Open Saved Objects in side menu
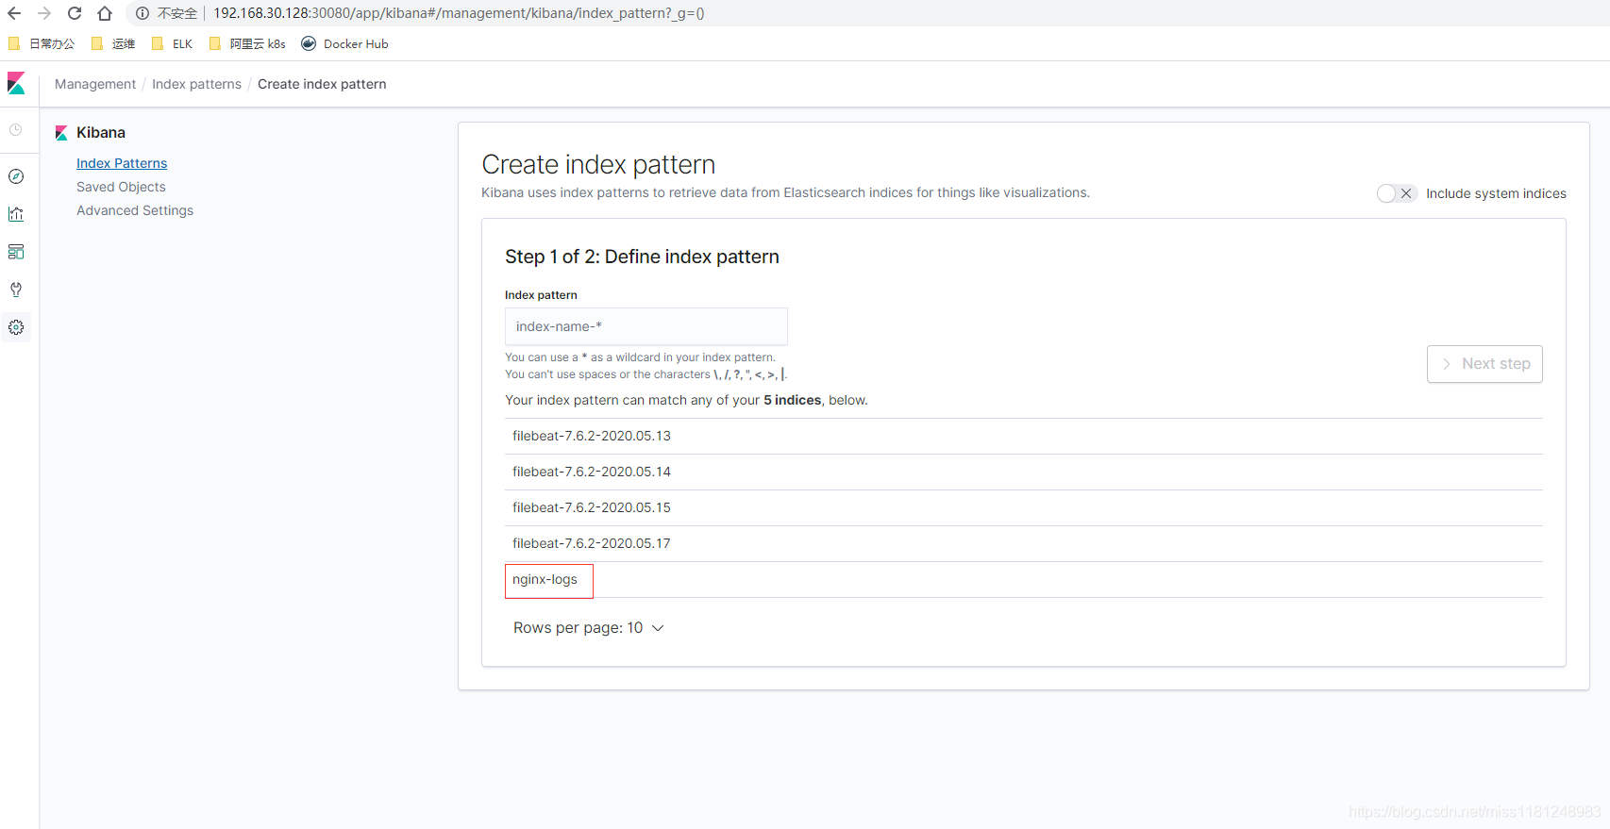The image size is (1610, 829). [121, 187]
